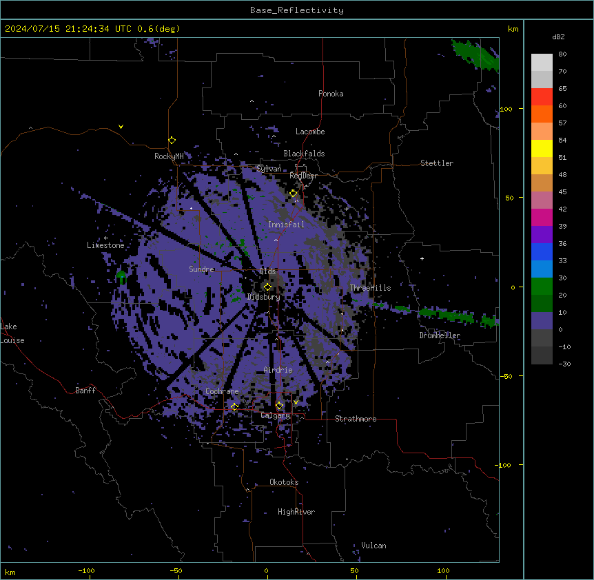
Task: Select the yellow diamond marker above Calgary
Action: (279, 406)
